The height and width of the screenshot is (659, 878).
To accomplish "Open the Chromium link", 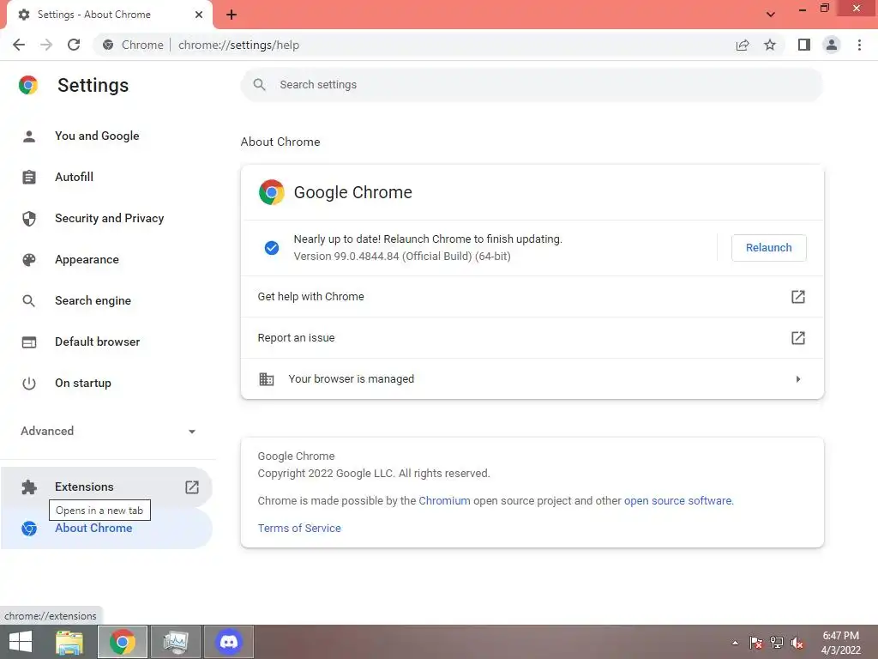I will pos(445,501).
